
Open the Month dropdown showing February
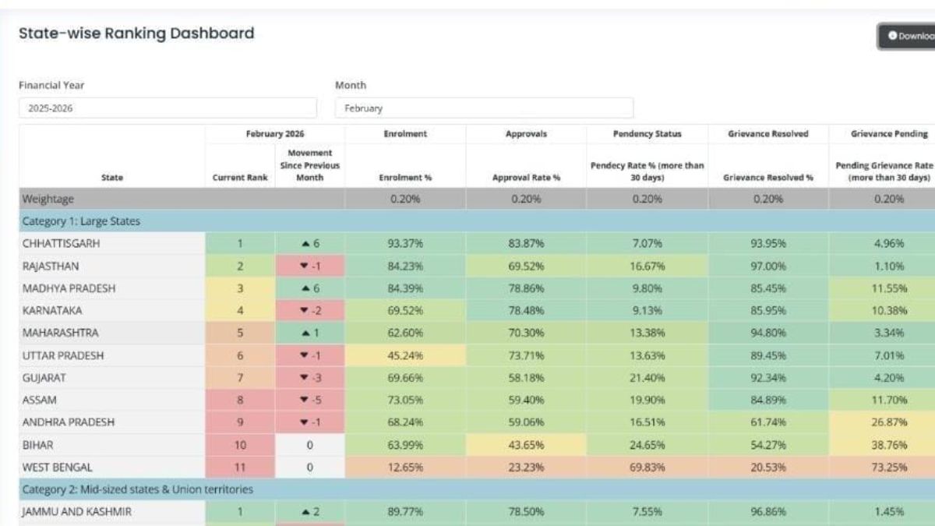click(484, 108)
